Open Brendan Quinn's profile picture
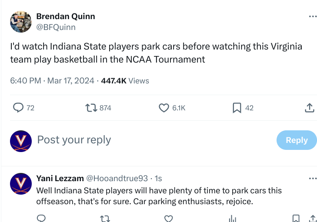The image size is (317, 222). 21,22
